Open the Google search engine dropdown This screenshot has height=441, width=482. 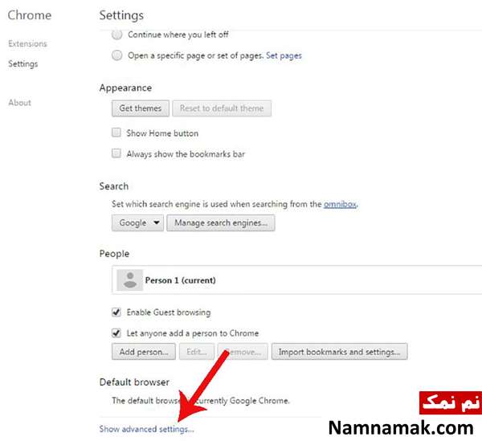pos(137,223)
